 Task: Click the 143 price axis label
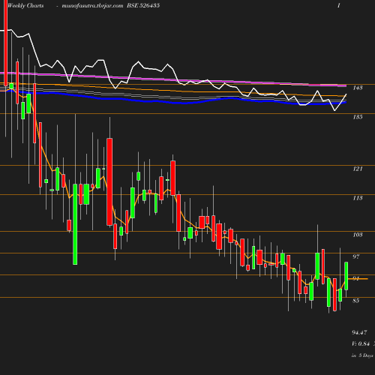[358, 88]
